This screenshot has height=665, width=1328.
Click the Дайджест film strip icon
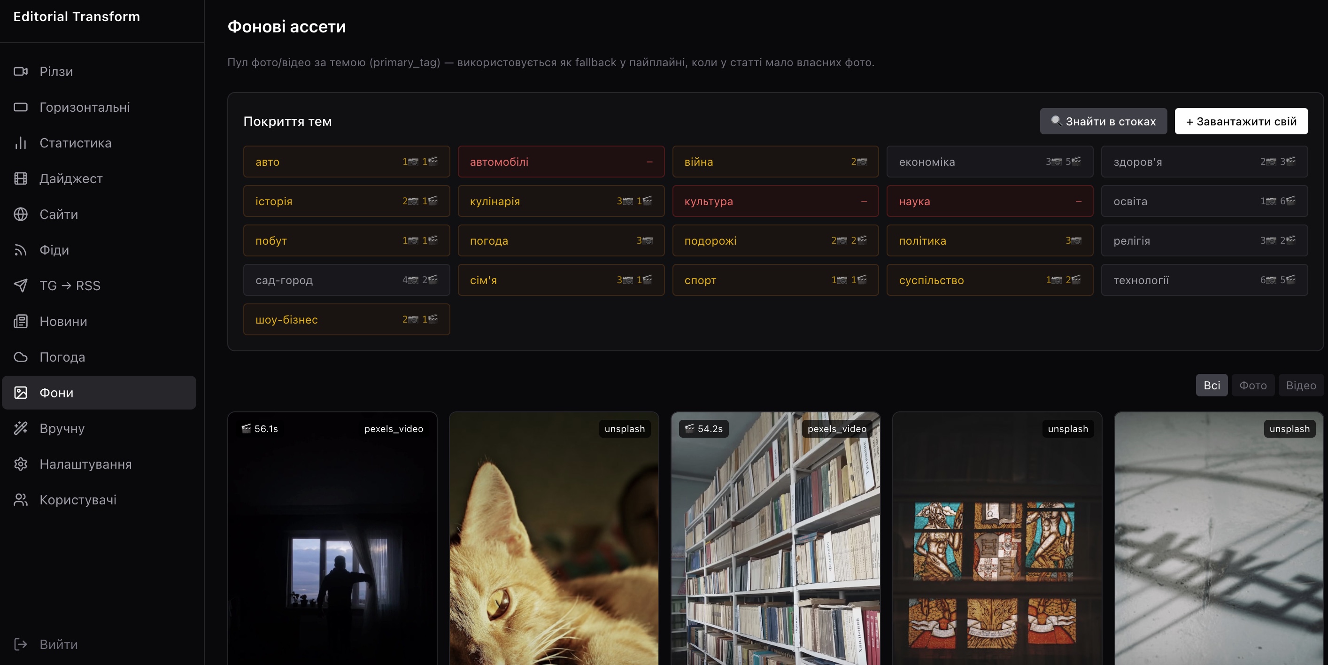pyautogui.click(x=21, y=178)
